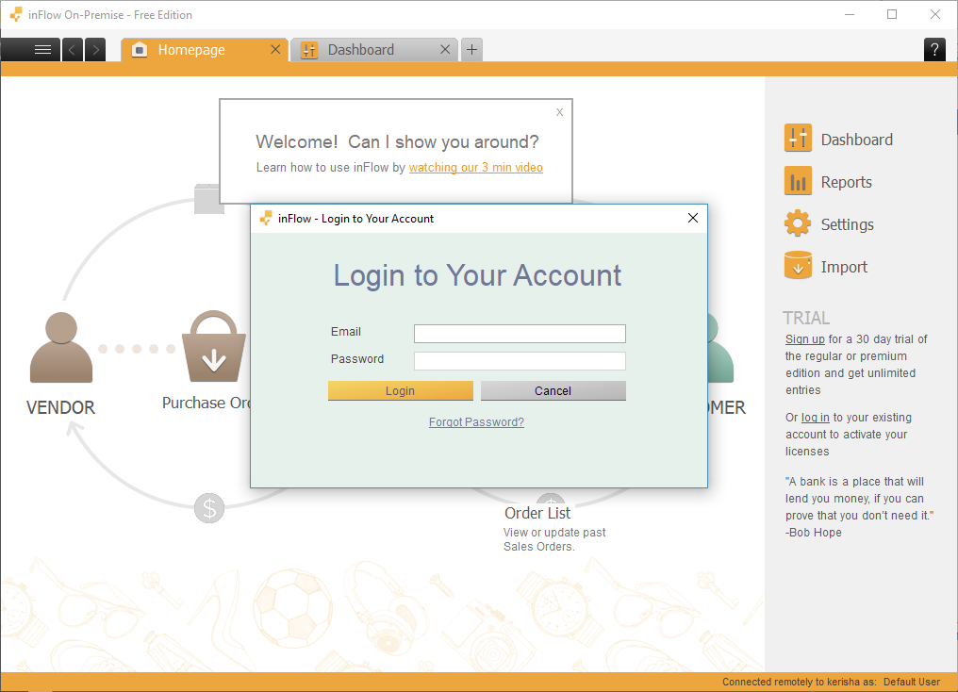Image resolution: width=958 pixels, height=692 pixels.
Task: Close the Homepage tab
Action: [x=275, y=49]
